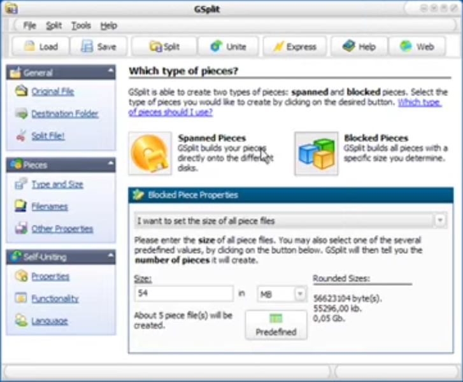Select the Blocked Pieces cubes button
The image size is (463, 382).
pos(317,153)
